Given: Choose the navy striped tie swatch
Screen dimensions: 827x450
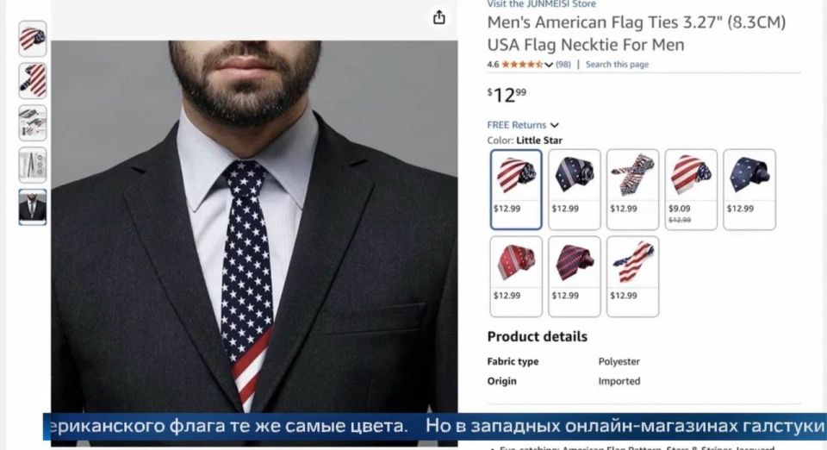Looking at the screenshot, I should (x=575, y=190).
